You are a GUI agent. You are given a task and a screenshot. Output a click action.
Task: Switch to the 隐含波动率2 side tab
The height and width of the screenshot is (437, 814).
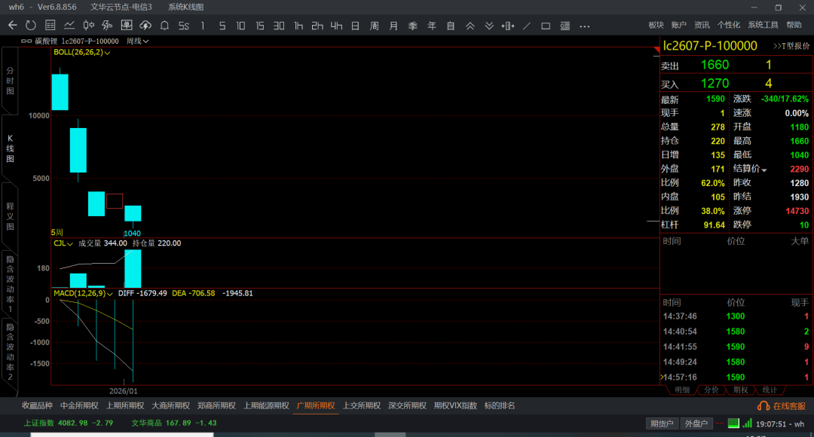click(10, 352)
